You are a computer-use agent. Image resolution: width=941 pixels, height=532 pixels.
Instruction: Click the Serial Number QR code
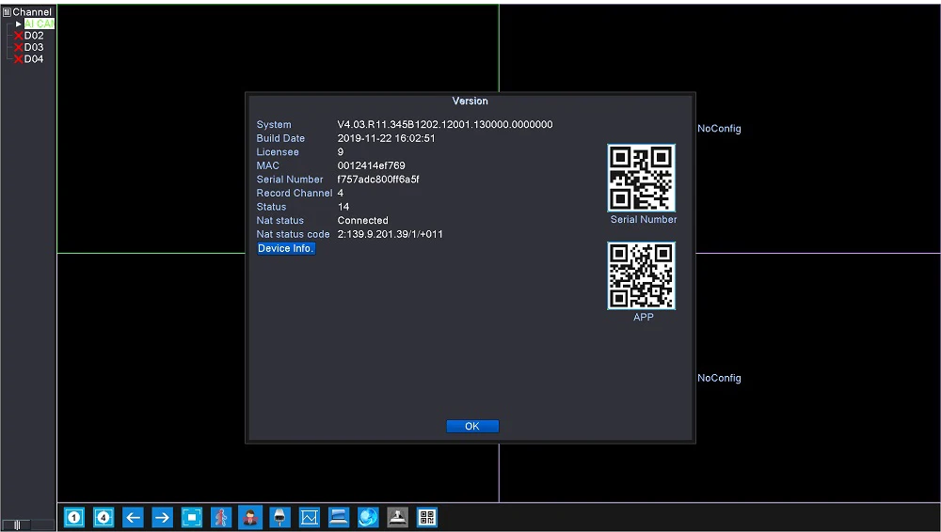642,179
